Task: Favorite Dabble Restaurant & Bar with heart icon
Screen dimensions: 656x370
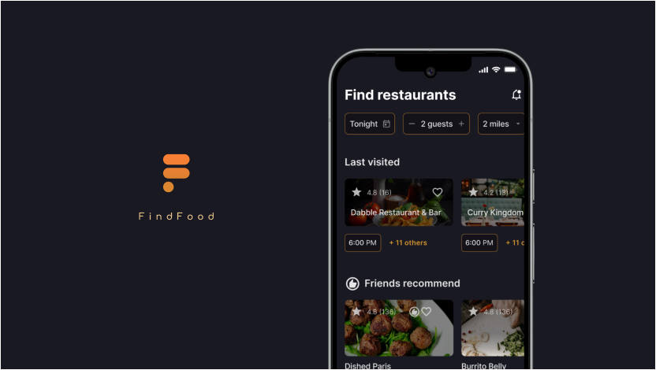Action: click(x=437, y=192)
